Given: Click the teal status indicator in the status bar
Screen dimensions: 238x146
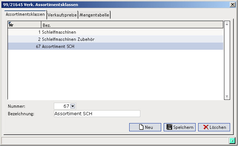Looking at the screenshot, I should pos(232,141).
